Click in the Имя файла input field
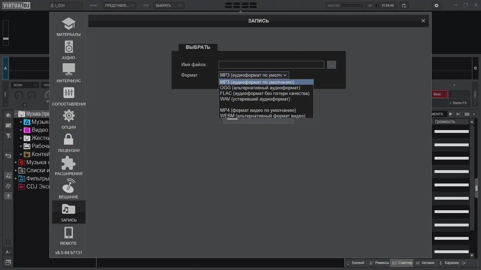Viewport: 481px width, 270px height. (x=271, y=65)
